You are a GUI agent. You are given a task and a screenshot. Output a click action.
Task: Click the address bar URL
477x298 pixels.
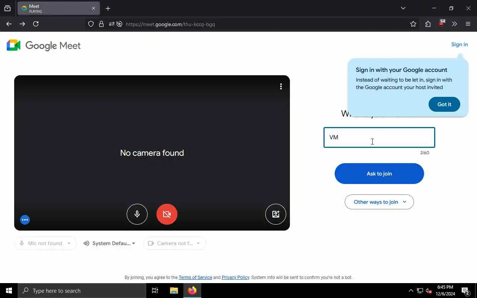click(x=170, y=24)
